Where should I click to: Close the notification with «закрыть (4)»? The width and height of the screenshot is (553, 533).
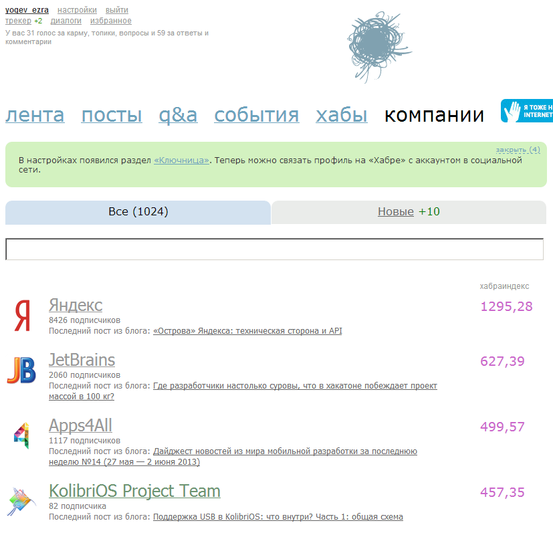point(518,150)
